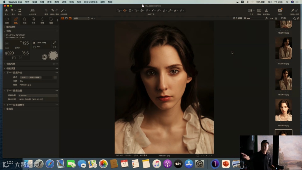Toggle the checkbox under thumbnail P&I0681.jpg

point(277,61)
